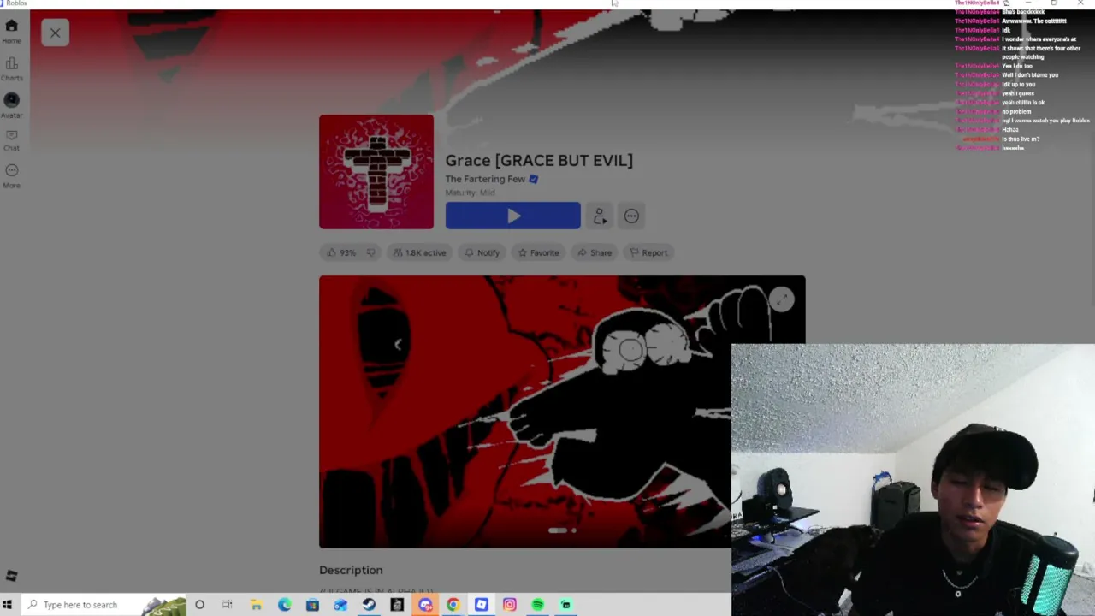Screen dimensions: 1095x616
Task: Turn on Notify for this game
Action: [x=482, y=252]
